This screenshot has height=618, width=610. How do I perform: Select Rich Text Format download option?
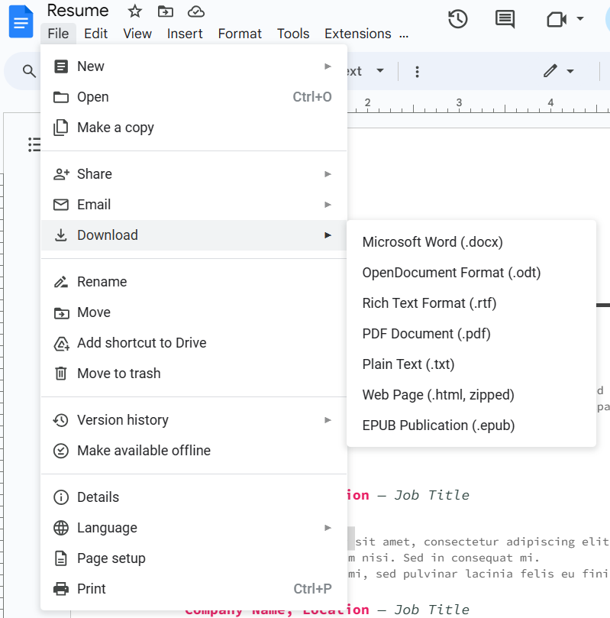429,303
